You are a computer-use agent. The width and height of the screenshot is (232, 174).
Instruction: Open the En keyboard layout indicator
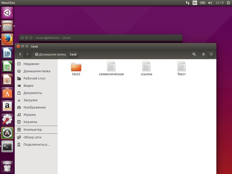coord(195,3)
